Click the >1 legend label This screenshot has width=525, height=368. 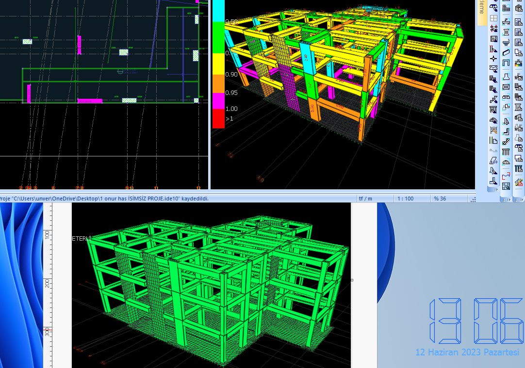pos(230,119)
